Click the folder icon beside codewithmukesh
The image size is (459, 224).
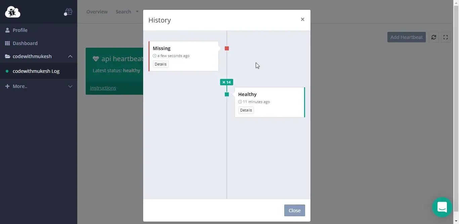point(7,56)
